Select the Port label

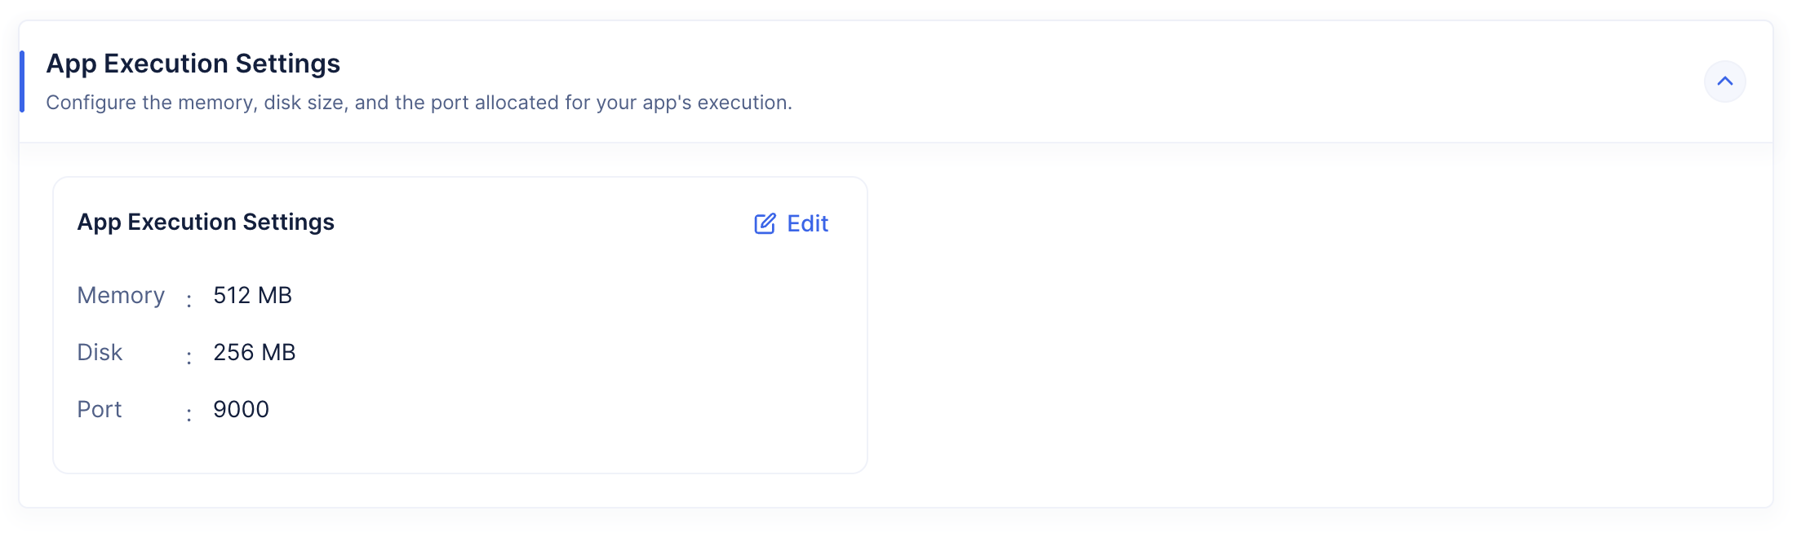[x=100, y=410]
